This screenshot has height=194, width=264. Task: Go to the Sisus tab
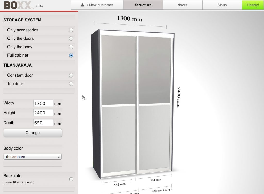click(x=222, y=5)
